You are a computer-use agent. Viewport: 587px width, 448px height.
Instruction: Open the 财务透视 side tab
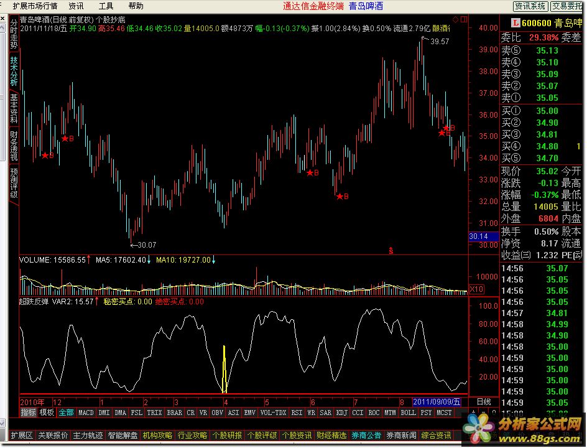(x=14, y=146)
